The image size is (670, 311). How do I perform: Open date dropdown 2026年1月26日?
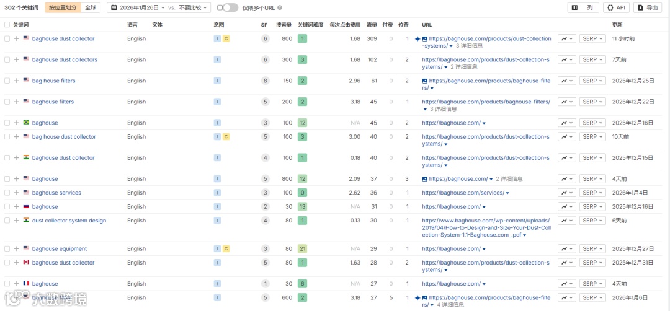[x=138, y=7]
